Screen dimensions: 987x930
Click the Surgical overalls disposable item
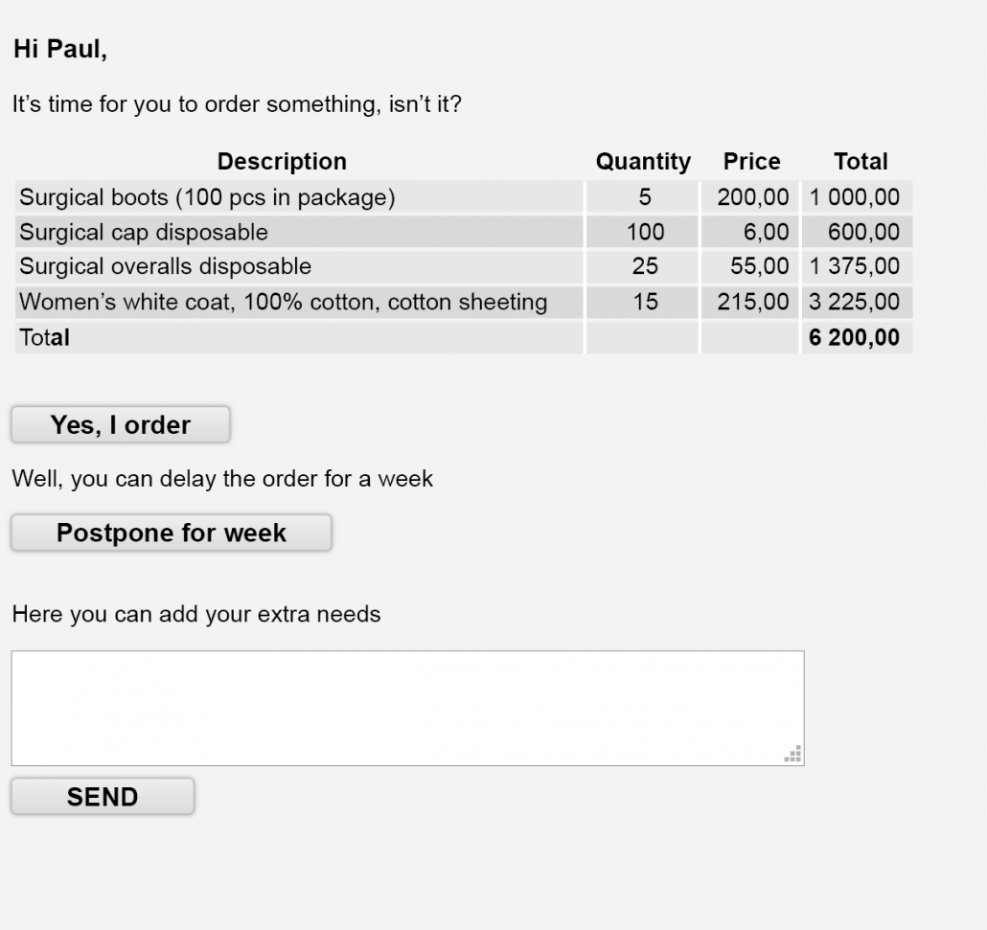pos(165,266)
